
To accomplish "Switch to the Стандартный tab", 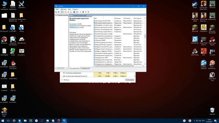I will pos(85,68).
